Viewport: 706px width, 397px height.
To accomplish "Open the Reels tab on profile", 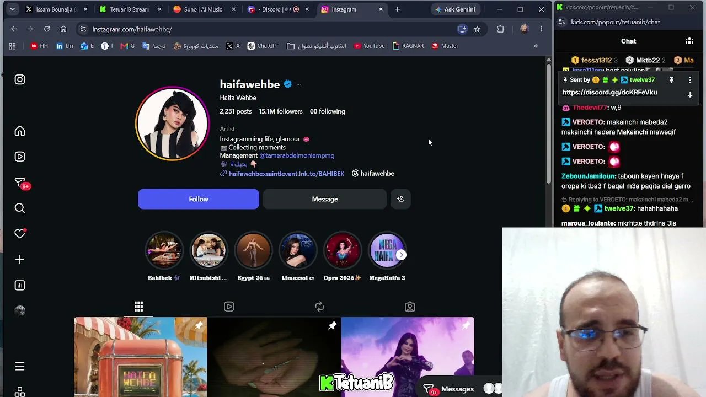I will click(x=229, y=307).
